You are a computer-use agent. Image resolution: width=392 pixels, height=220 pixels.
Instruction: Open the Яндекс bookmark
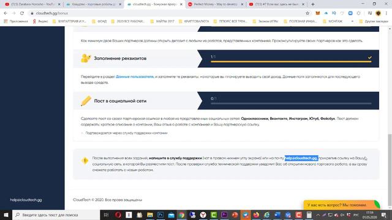click(x=40, y=21)
